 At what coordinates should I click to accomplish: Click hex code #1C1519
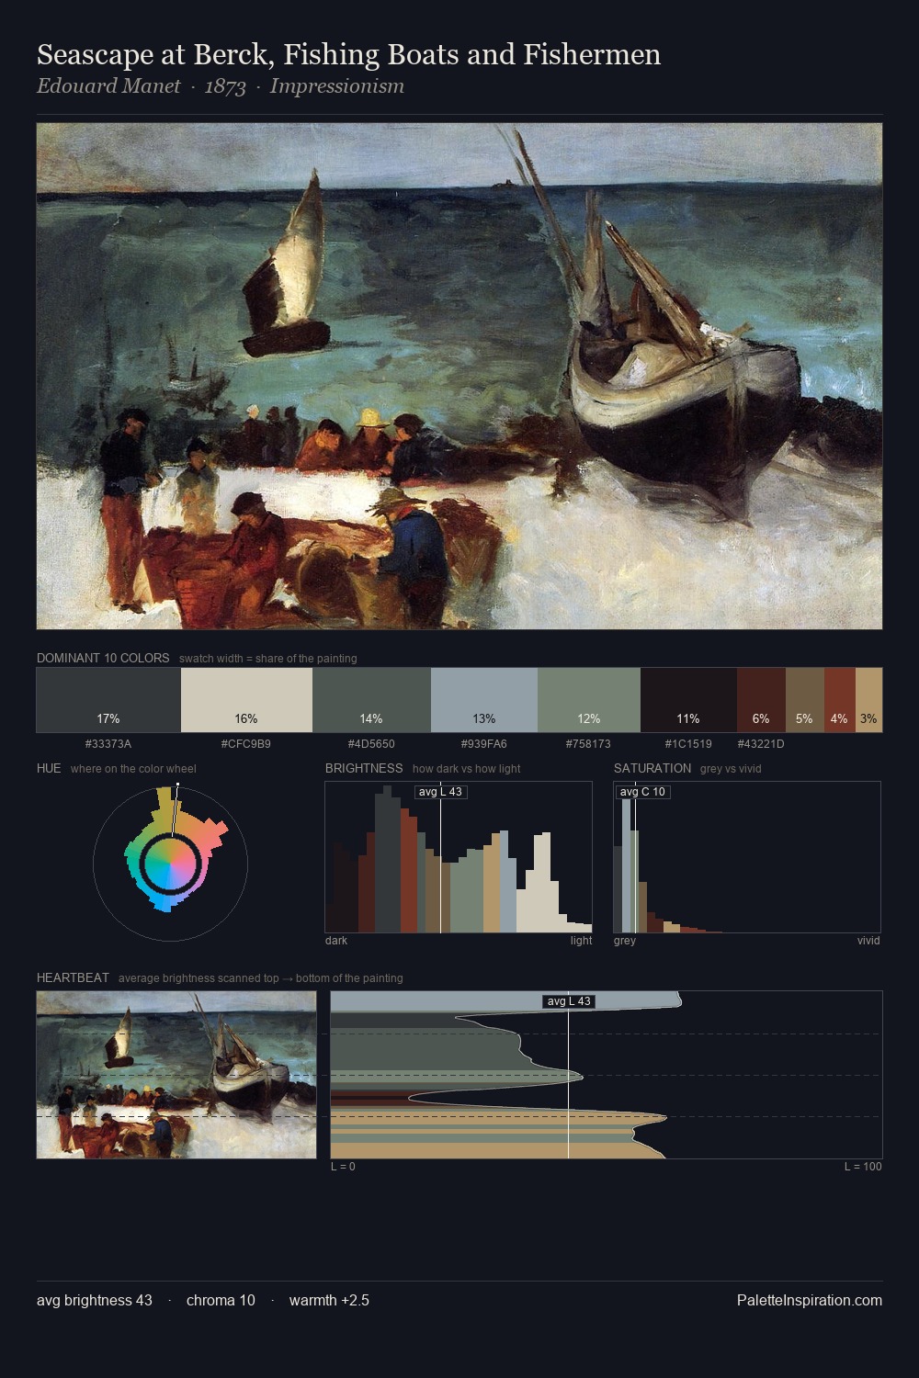(x=688, y=744)
